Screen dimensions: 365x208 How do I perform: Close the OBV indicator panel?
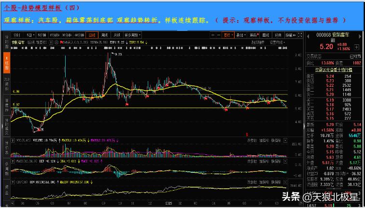click(285, 182)
